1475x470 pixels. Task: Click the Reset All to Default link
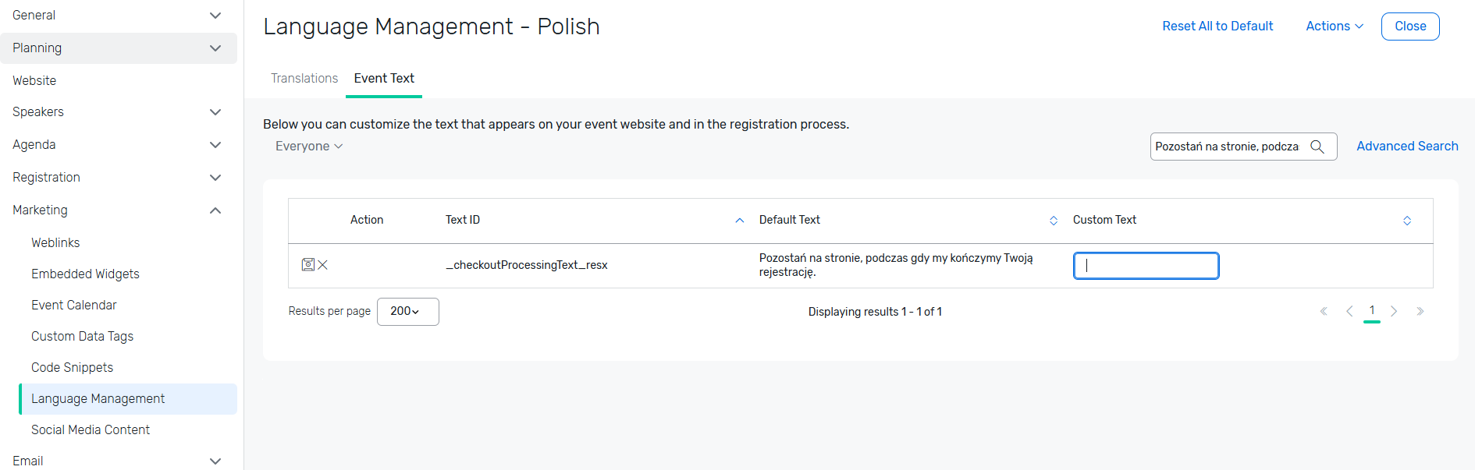(1217, 27)
